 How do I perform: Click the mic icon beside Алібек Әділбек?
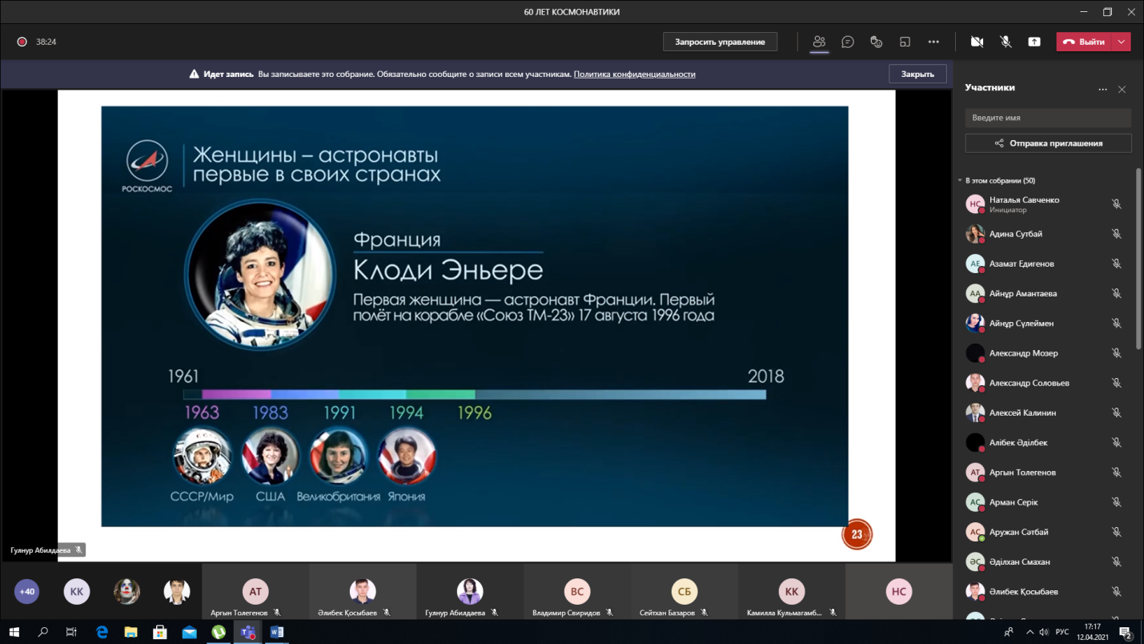(1116, 442)
